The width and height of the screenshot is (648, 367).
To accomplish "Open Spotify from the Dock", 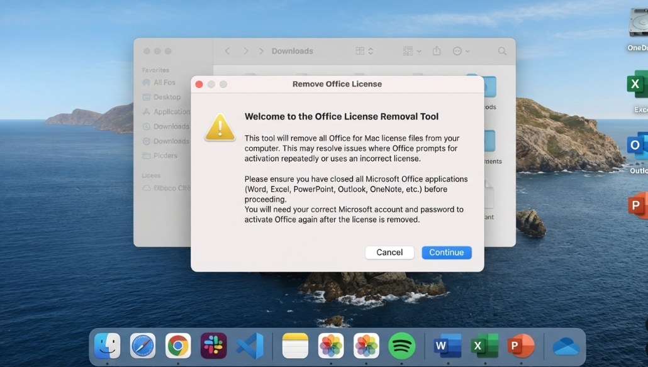I will (401, 346).
